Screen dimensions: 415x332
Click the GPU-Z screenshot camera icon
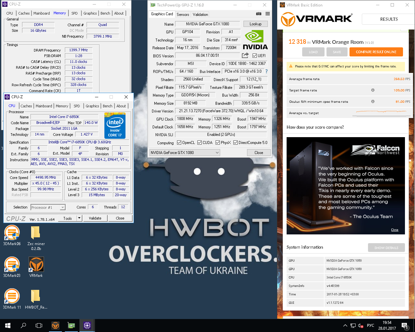[258, 14]
